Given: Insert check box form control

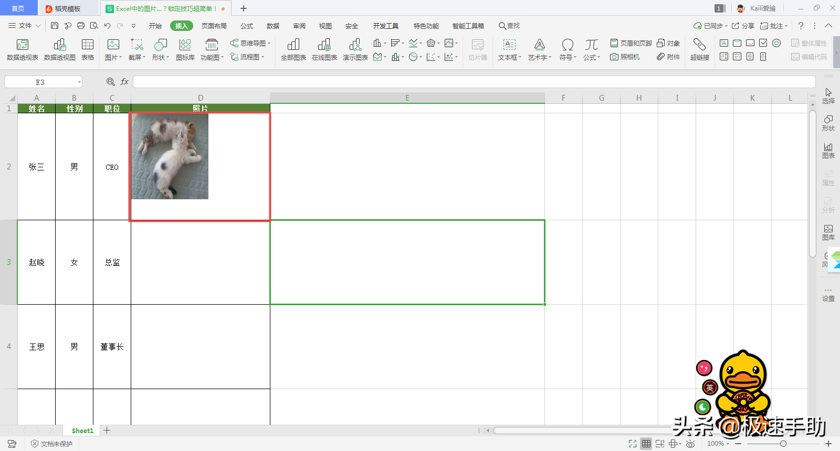Looking at the screenshot, I should (763, 43).
